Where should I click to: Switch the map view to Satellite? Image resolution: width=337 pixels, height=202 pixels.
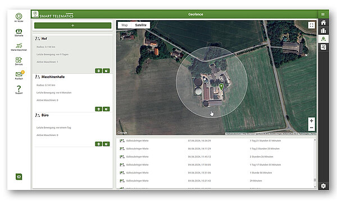pyautogui.click(x=141, y=25)
